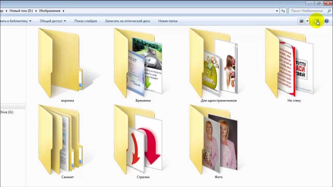Click the Времянка folder label

143,101
